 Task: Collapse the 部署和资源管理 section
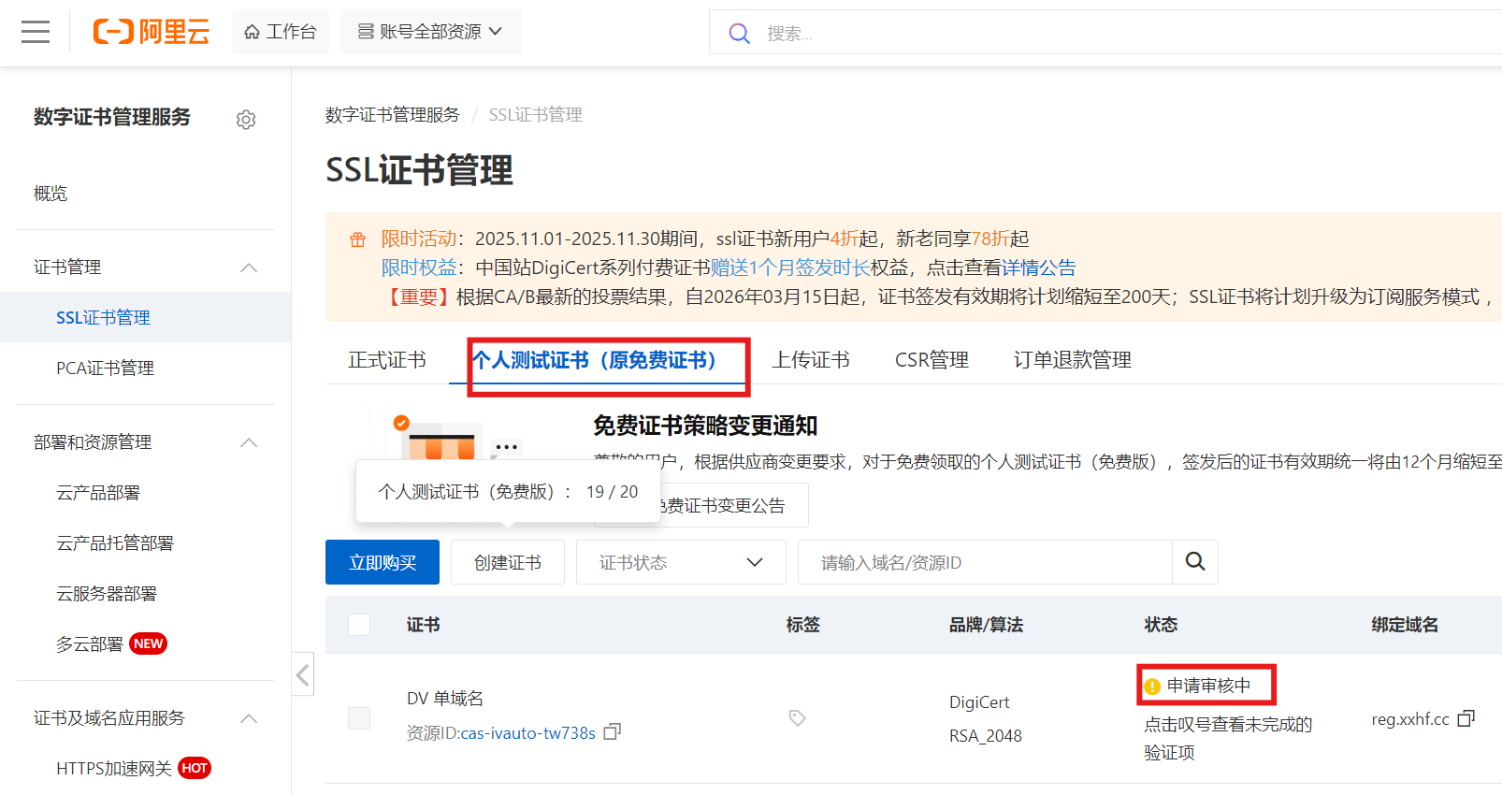pos(249,442)
